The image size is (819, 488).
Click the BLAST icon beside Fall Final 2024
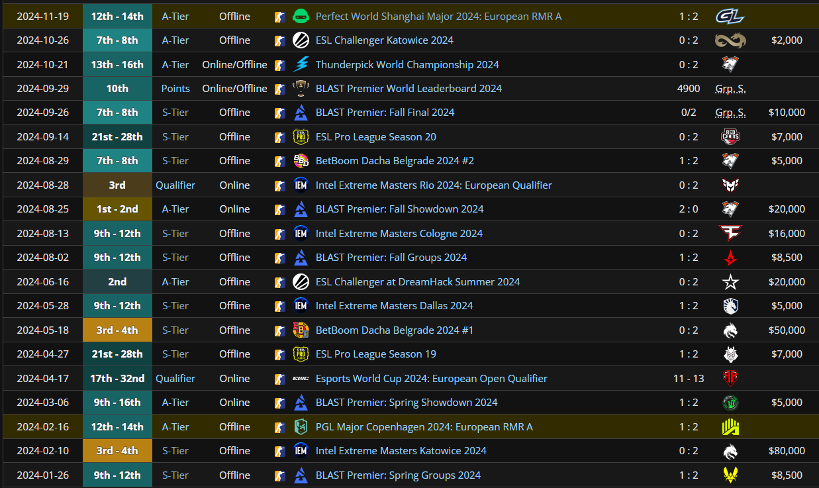(x=301, y=113)
